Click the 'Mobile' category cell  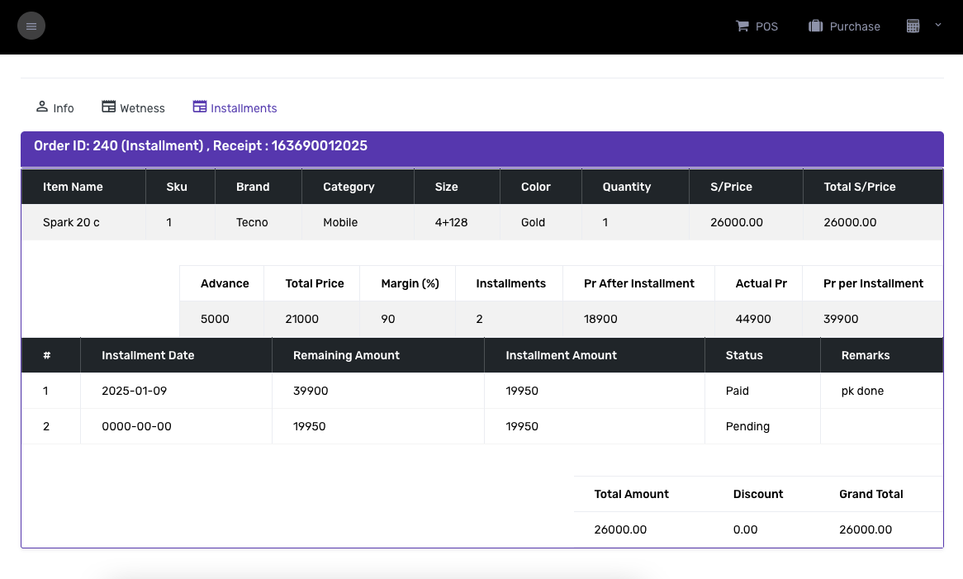(x=358, y=222)
